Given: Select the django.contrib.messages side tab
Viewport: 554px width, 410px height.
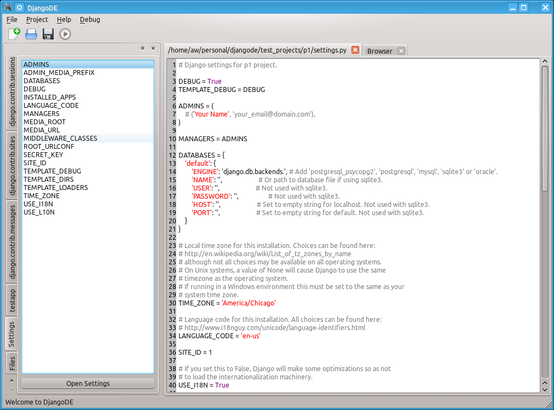Looking at the screenshot, I should [x=12, y=242].
